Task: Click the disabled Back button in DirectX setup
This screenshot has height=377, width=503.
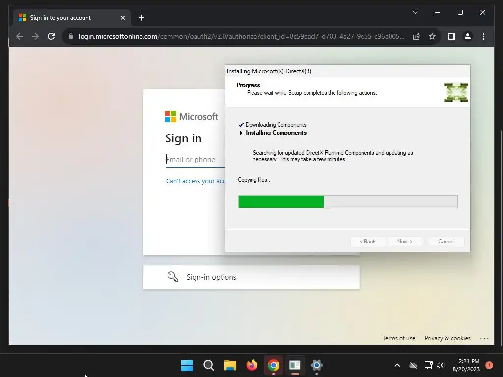Action: tap(367, 242)
